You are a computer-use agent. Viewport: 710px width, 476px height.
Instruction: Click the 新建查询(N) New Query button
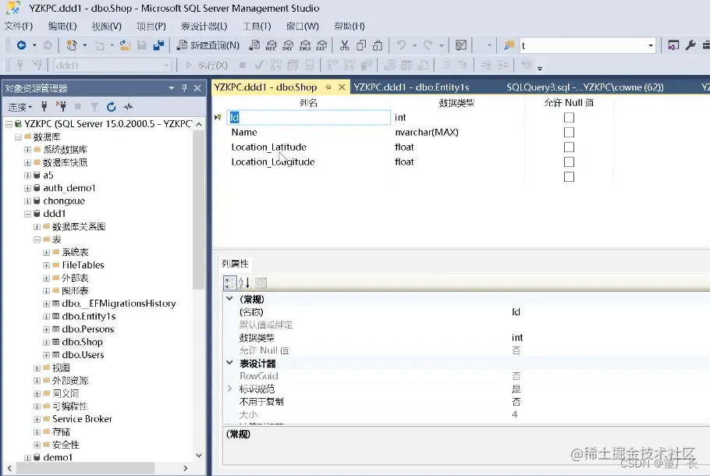pyautogui.click(x=208, y=45)
